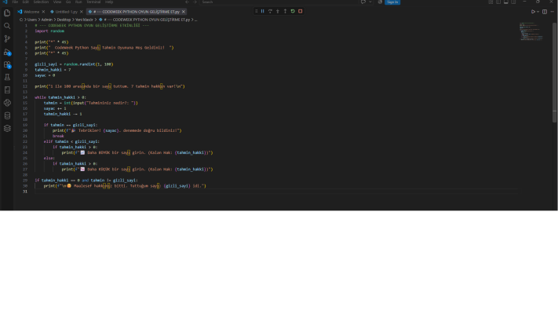
Task: Toggle the primary side bar
Action: [498, 2]
